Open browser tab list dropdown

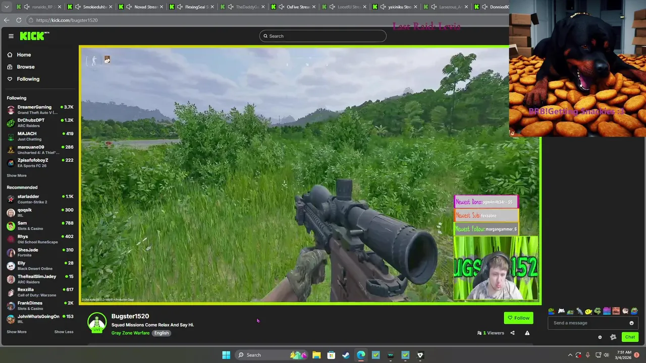point(7,7)
